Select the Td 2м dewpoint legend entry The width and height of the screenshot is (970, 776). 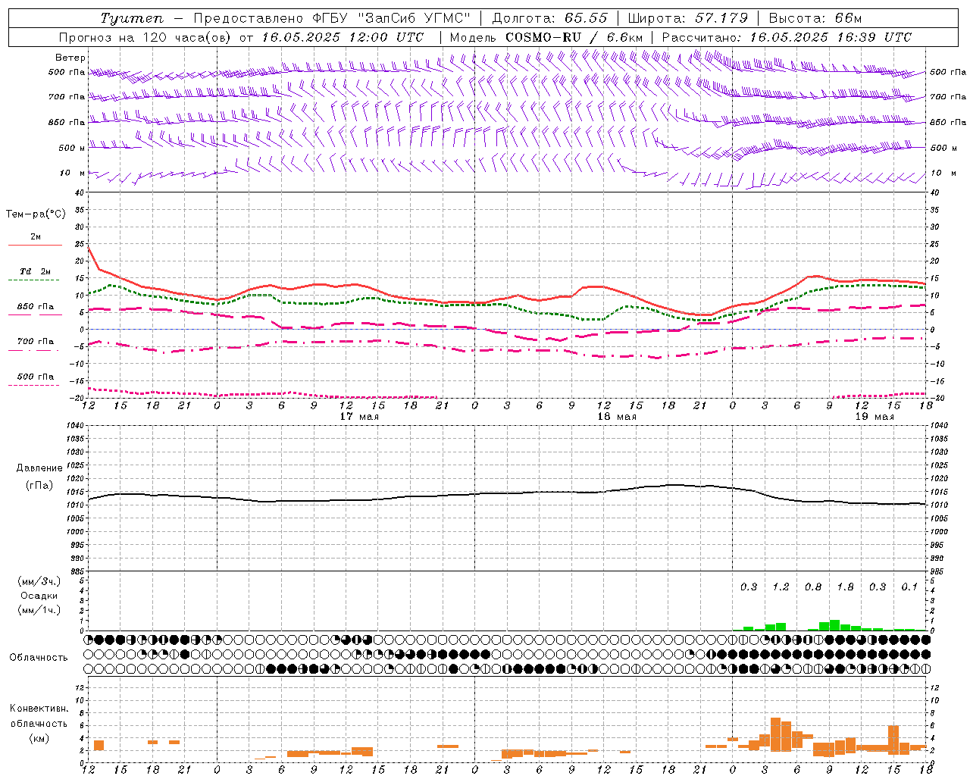point(36,271)
